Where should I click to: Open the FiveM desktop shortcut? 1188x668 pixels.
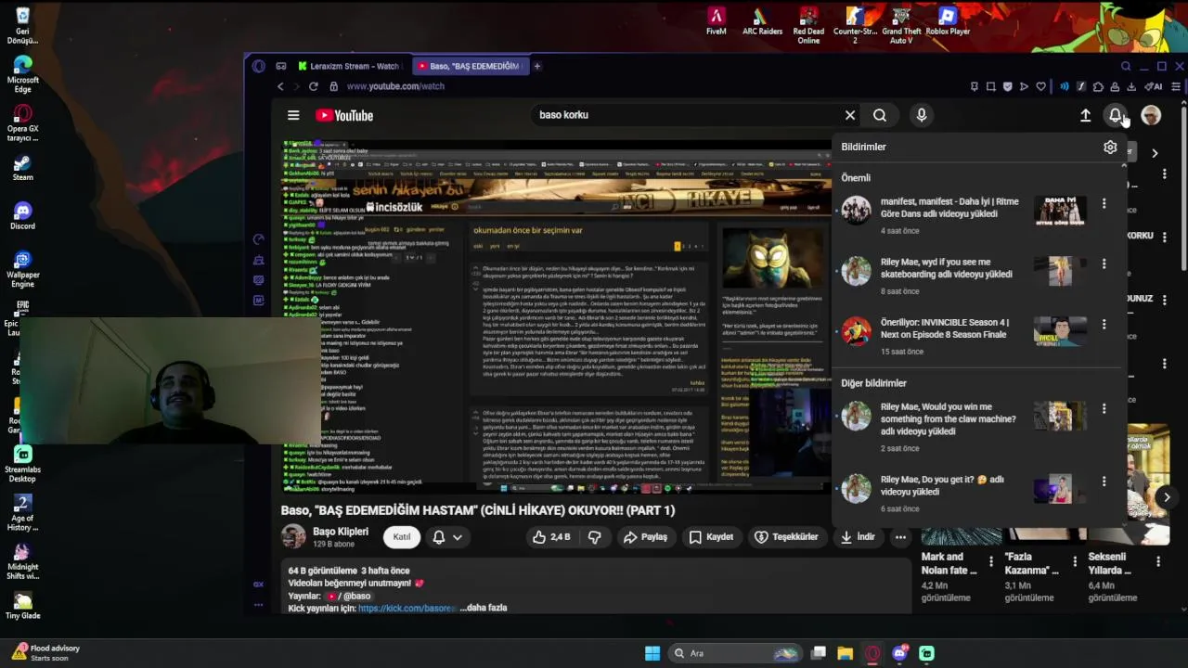pyautogui.click(x=716, y=21)
